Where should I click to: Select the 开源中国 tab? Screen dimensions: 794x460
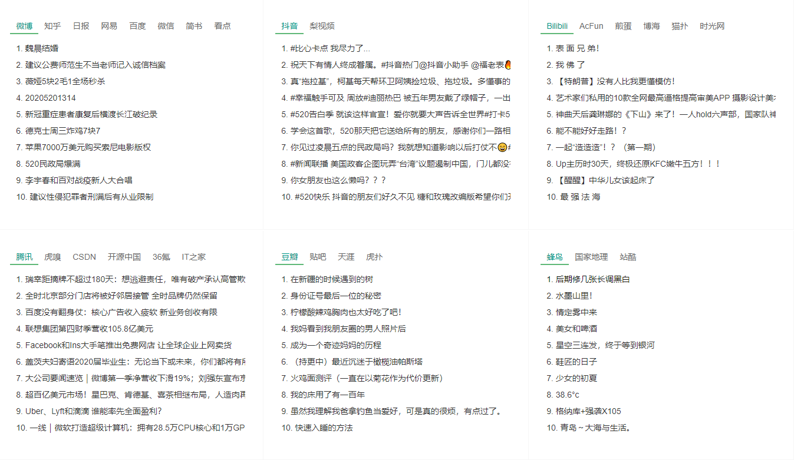click(x=124, y=257)
